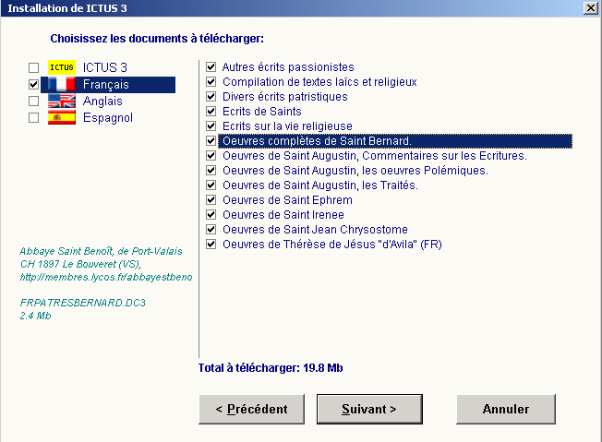The width and height of the screenshot is (602, 442).
Task: Uncheck Compilation de textes laïcs et religieux checkbox
Action: pos(211,82)
